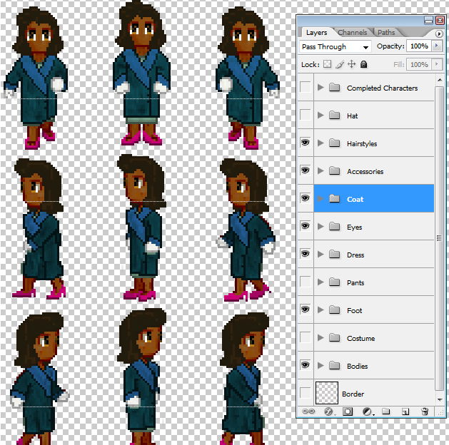Viewport: 449px width, 445px height.
Task: Open the layer style fx menu
Action: tap(328, 411)
